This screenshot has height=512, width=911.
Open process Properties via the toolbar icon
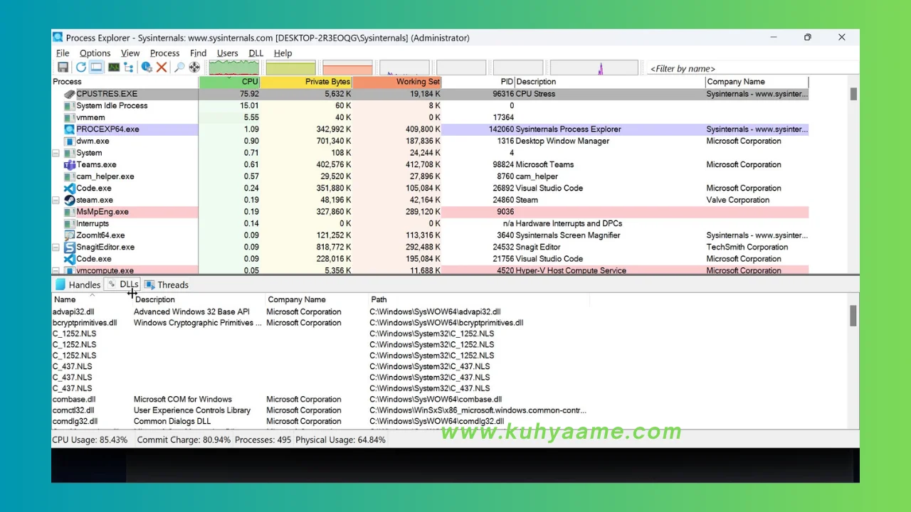[x=147, y=67]
